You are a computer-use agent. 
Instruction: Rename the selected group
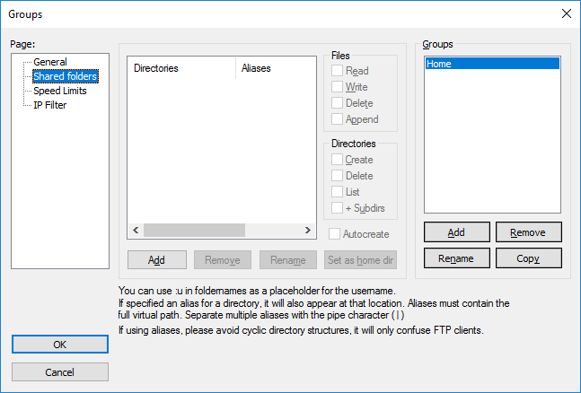pyautogui.click(x=456, y=258)
